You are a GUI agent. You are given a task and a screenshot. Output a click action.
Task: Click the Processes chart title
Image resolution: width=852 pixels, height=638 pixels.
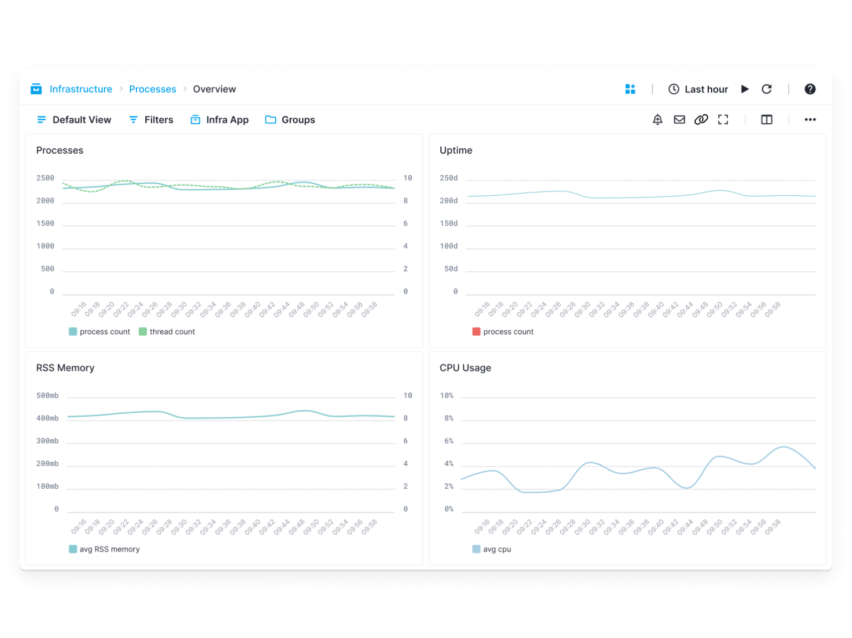click(59, 150)
